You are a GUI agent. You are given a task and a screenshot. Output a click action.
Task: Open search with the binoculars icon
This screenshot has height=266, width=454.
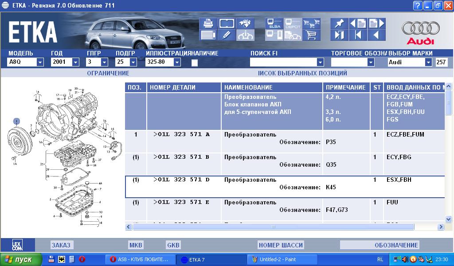tap(245, 23)
